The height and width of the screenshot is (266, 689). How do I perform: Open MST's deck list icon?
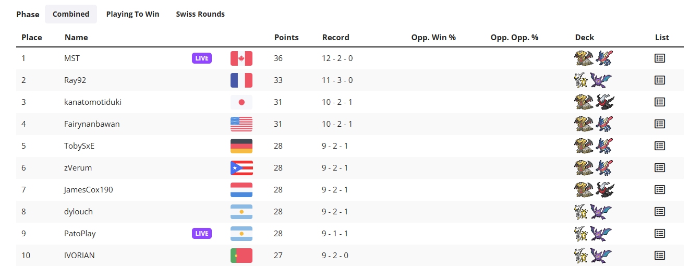[659, 58]
